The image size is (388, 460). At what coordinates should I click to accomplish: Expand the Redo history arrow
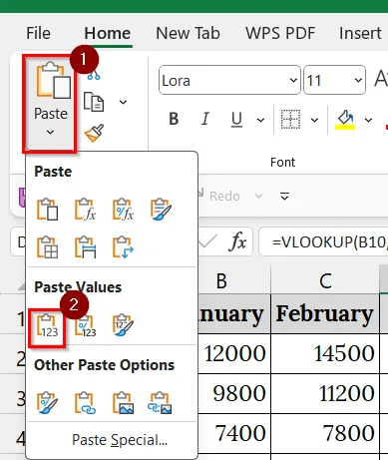[x=258, y=197]
